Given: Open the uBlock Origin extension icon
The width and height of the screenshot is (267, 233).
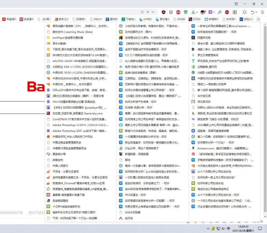Looking at the screenshot, I should click(164, 12).
